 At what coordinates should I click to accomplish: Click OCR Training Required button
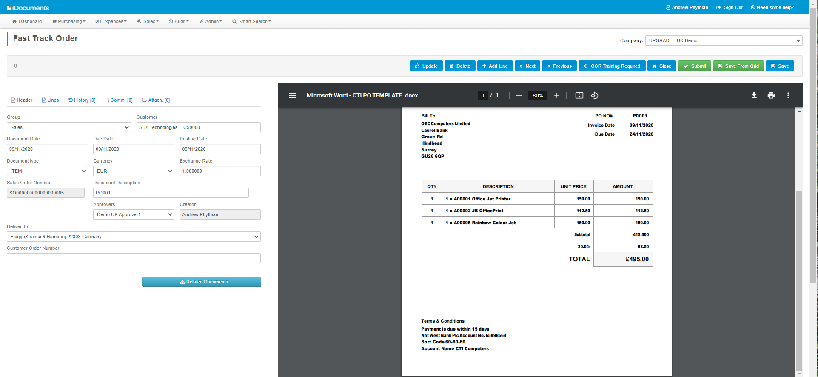point(612,66)
